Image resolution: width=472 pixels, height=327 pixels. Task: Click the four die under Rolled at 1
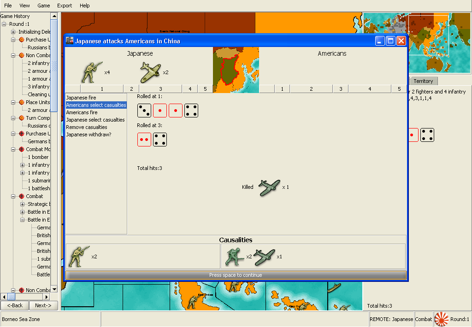(191, 111)
